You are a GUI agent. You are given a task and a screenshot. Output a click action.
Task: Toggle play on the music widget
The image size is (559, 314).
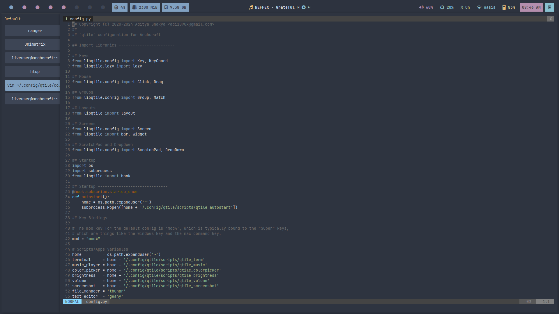pos(304,7)
